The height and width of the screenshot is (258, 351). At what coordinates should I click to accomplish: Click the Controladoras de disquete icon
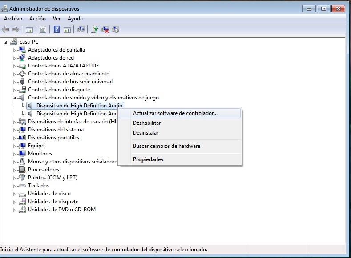(22, 90)
